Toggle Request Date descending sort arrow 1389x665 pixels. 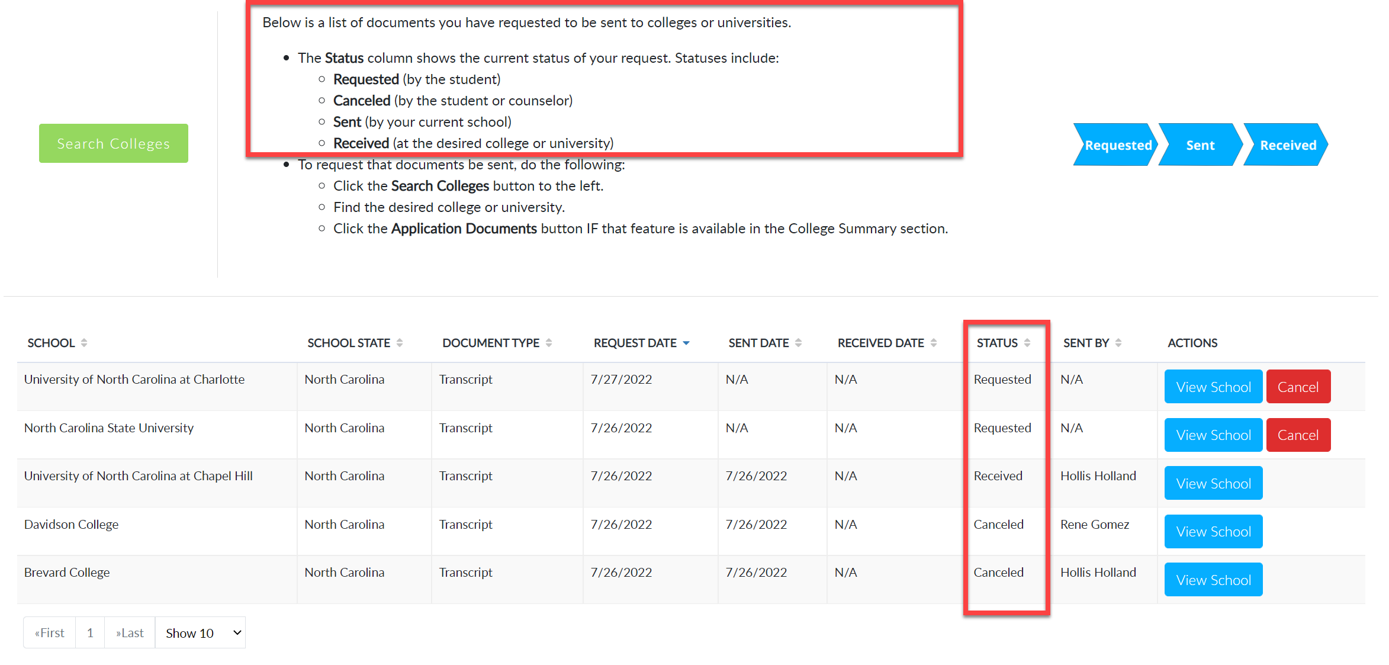click(x=686, y=343)
